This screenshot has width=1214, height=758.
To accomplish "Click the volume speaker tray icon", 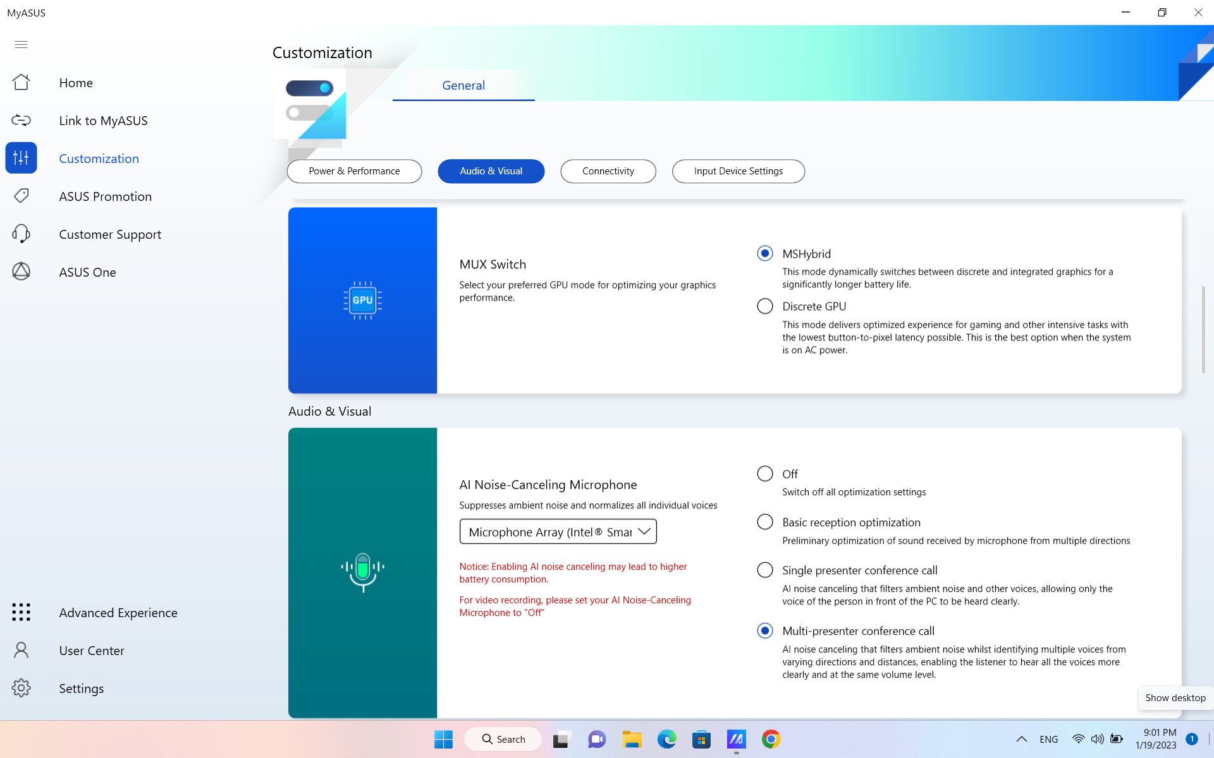I will [1097, 739].
